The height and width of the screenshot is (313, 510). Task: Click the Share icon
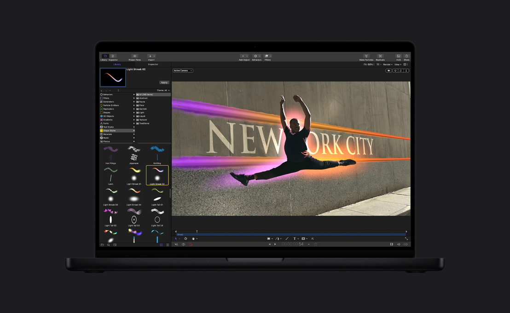[x=407, y=55]
